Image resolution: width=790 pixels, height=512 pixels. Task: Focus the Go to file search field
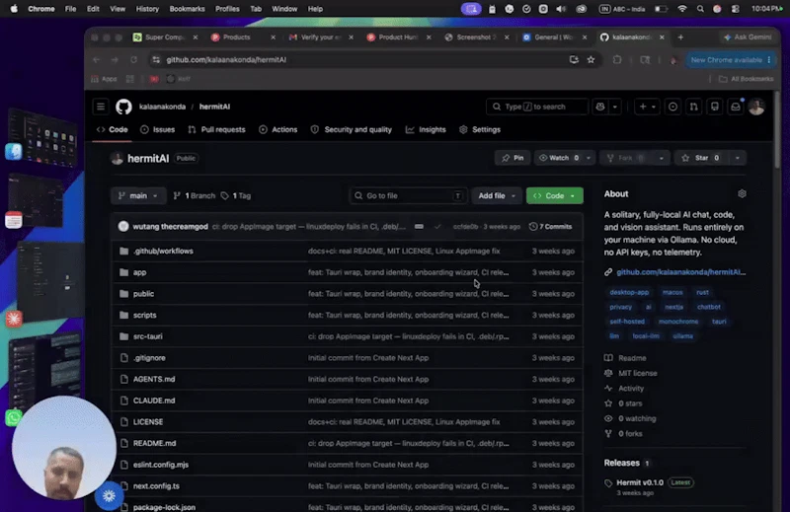click(x=408, y=196)
